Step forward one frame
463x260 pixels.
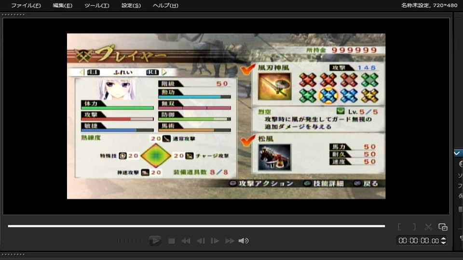click(215, 241)
